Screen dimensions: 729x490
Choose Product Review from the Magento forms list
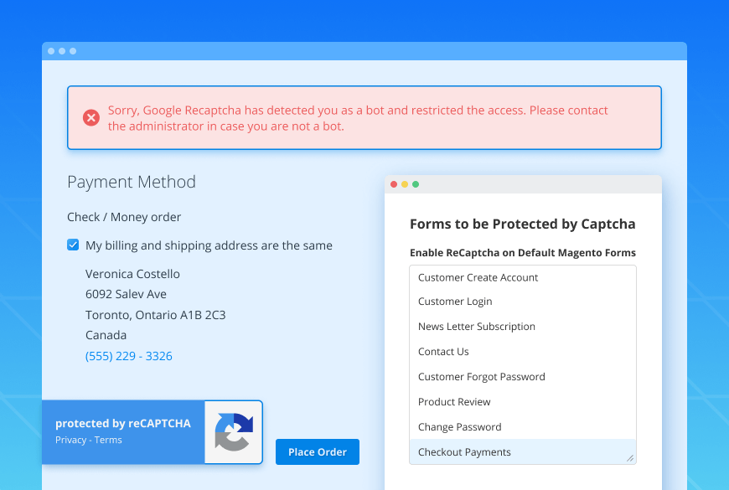pos(454,401)
